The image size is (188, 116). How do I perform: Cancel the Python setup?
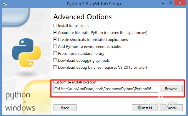coord(171,108)
